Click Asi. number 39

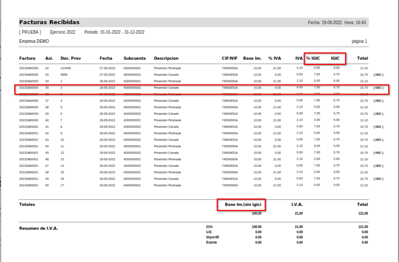pos(47,114)
